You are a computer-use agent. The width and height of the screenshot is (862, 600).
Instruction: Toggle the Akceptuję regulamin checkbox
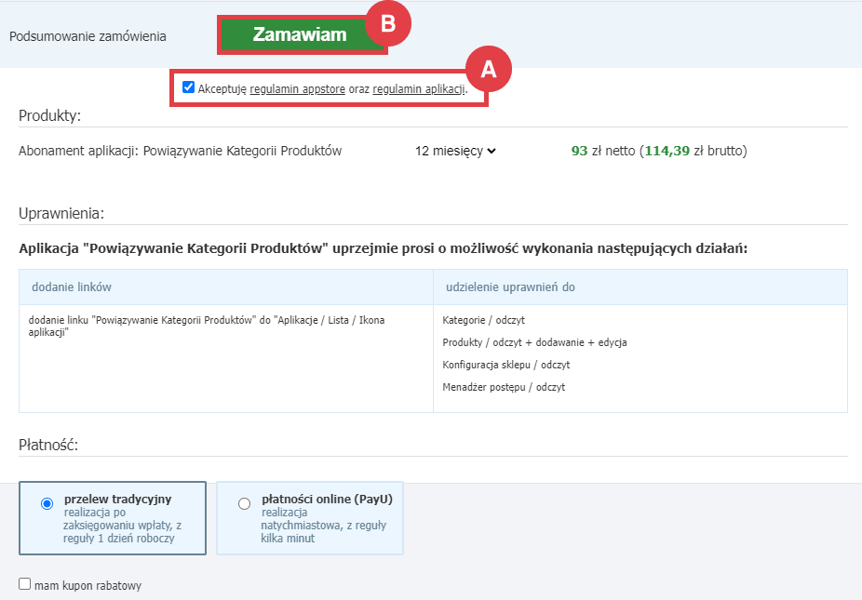pos(189,87)
